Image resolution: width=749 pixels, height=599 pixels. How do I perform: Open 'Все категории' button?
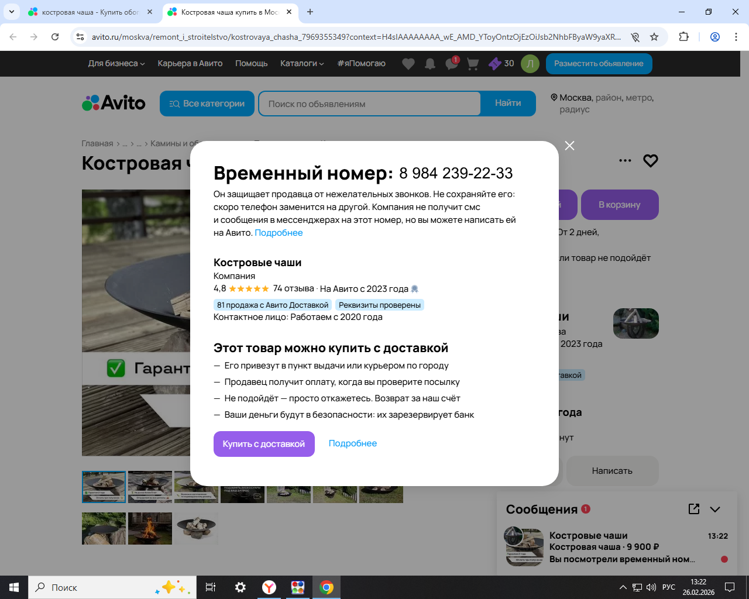click(207, 104)
